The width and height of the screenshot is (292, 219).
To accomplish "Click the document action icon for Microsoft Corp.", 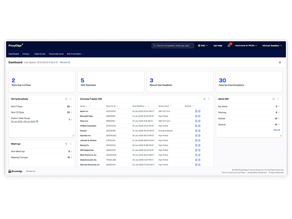I will (x=196, y=116).
